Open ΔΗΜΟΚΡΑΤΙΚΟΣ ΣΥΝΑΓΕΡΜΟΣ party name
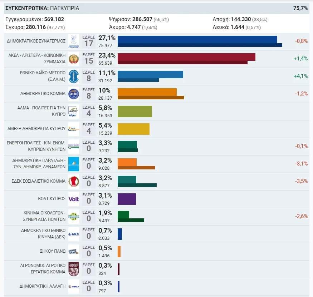313x297 pixels. [36, 41]
